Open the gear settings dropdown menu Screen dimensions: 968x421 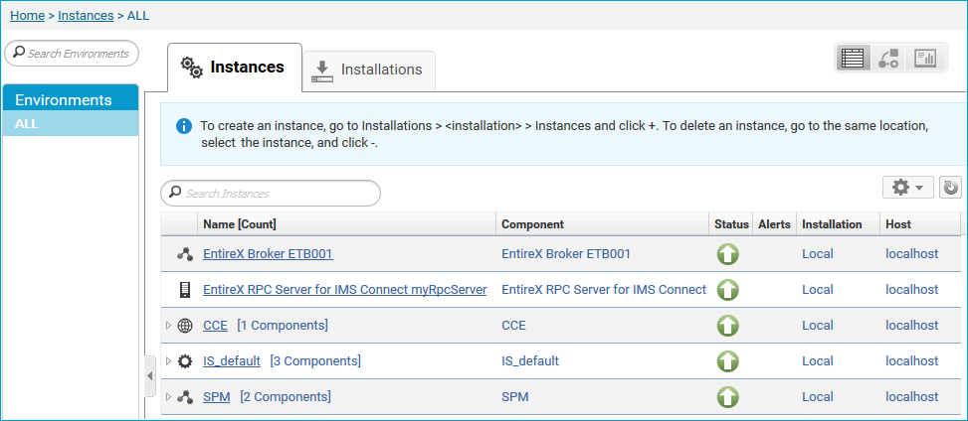point(908,188)
